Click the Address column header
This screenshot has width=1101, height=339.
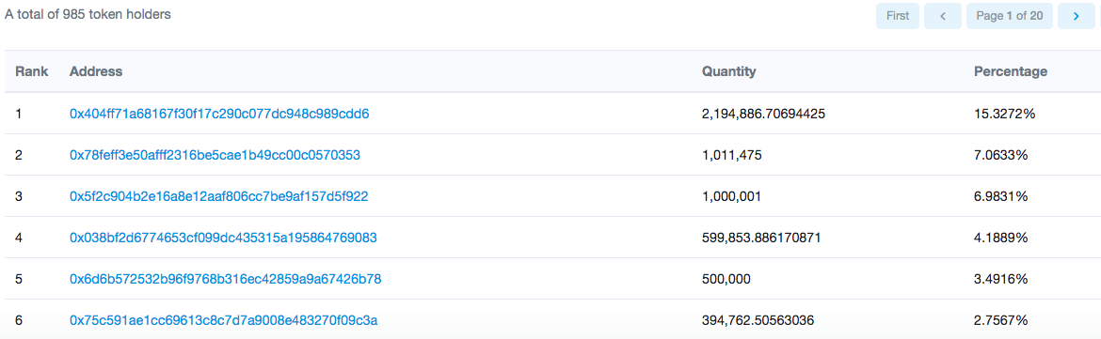pos(96,71)
